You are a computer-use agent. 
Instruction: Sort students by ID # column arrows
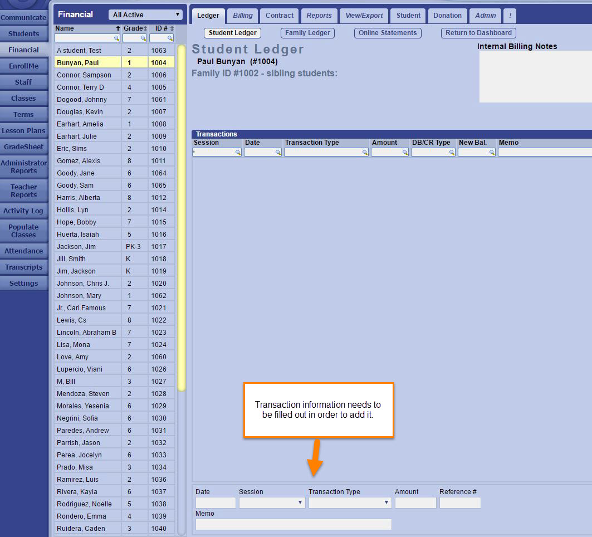pyautogui.click(x=172, y=28)
